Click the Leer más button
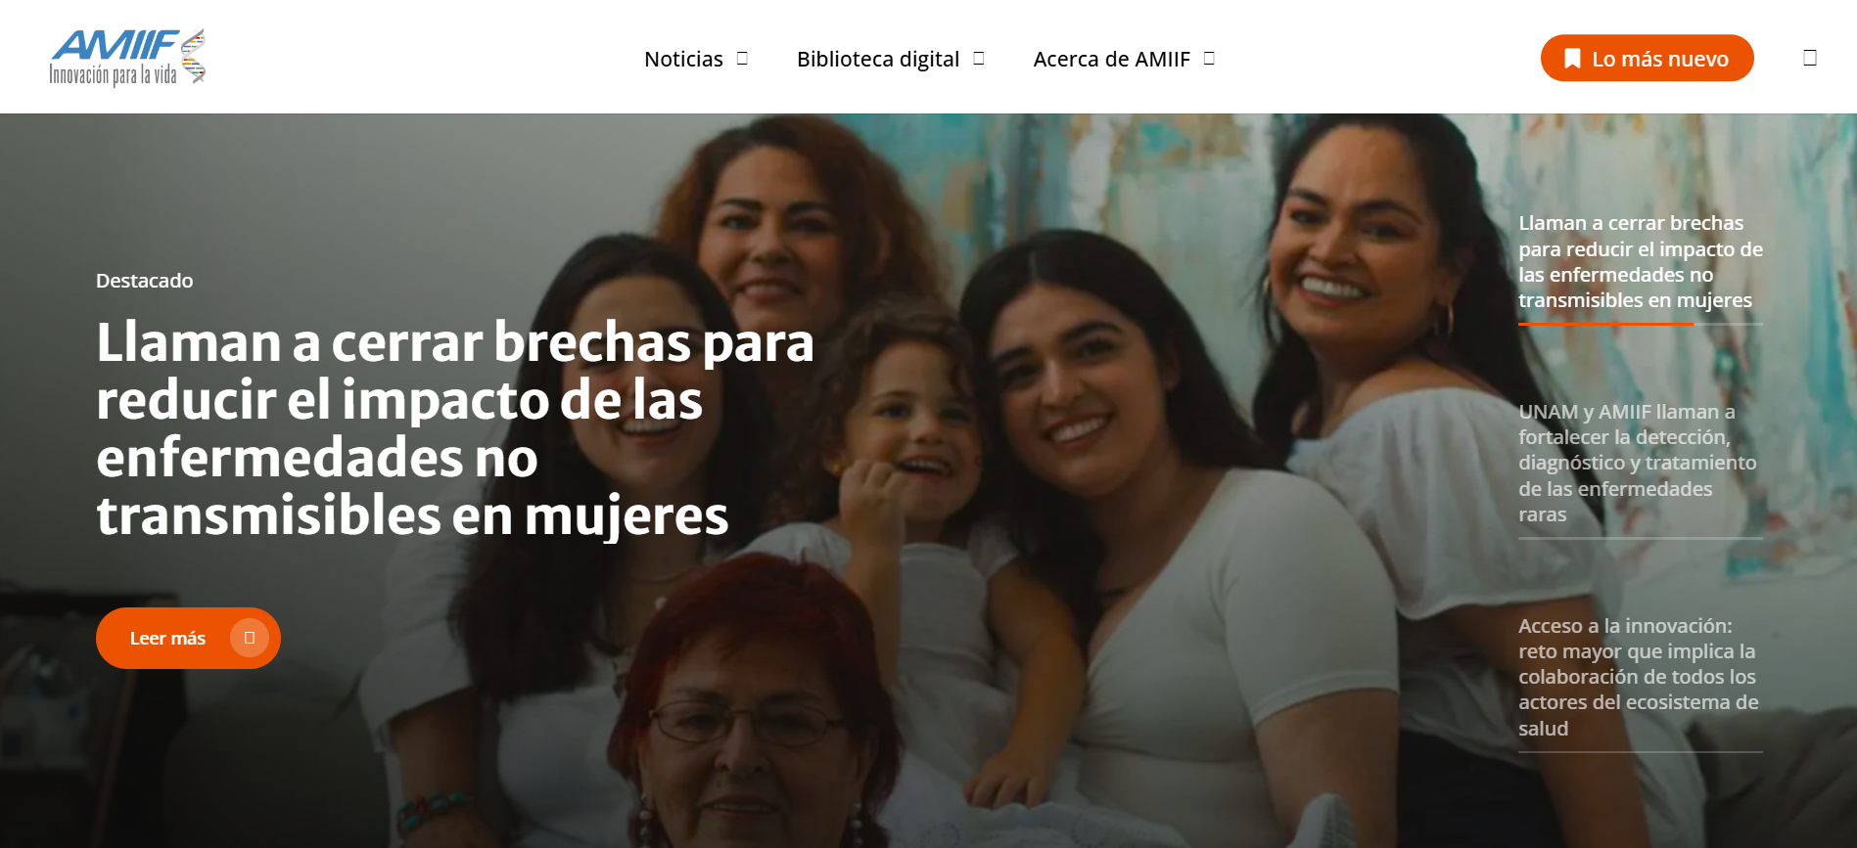This screenshot has width=1857, height=848. tap(188, 638)
